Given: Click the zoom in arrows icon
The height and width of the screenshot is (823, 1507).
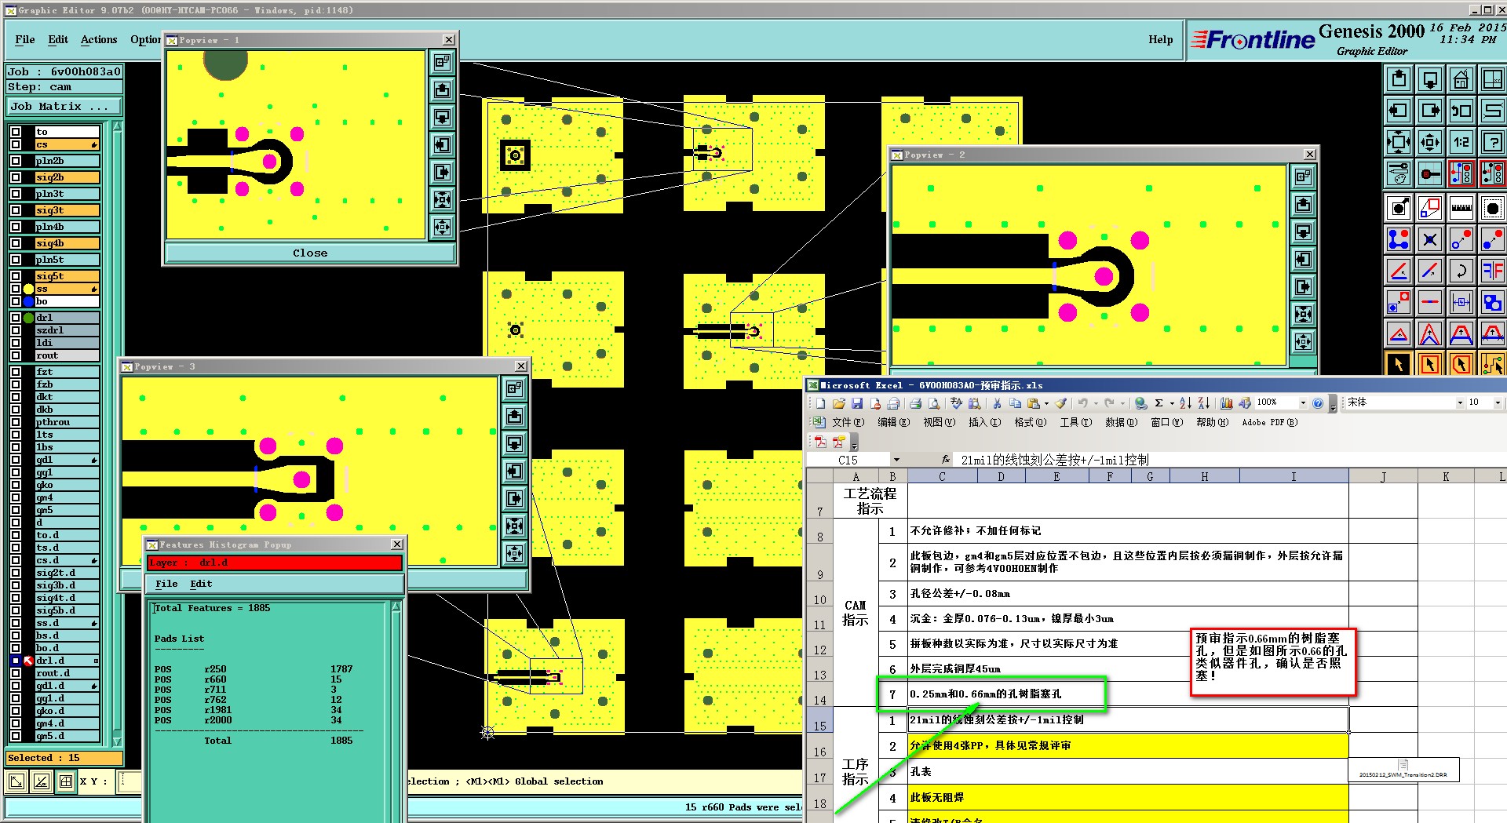Looking at the screenshot, I should click(x=1430, y=142).
